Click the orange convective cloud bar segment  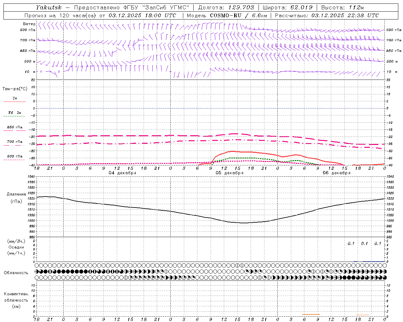[x=311, y=314]
